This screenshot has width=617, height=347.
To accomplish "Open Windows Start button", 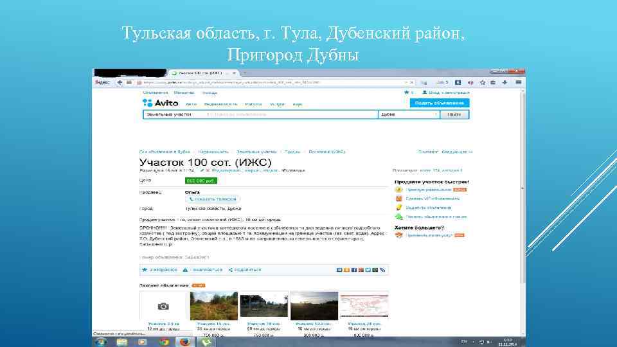I will [x=101, y=341].
